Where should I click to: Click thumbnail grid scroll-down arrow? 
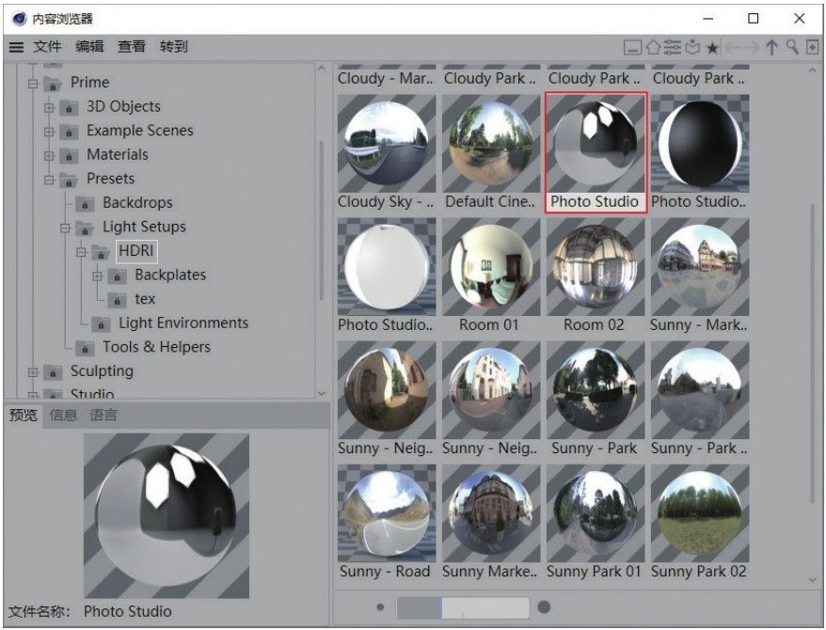[x=812, y=579]
